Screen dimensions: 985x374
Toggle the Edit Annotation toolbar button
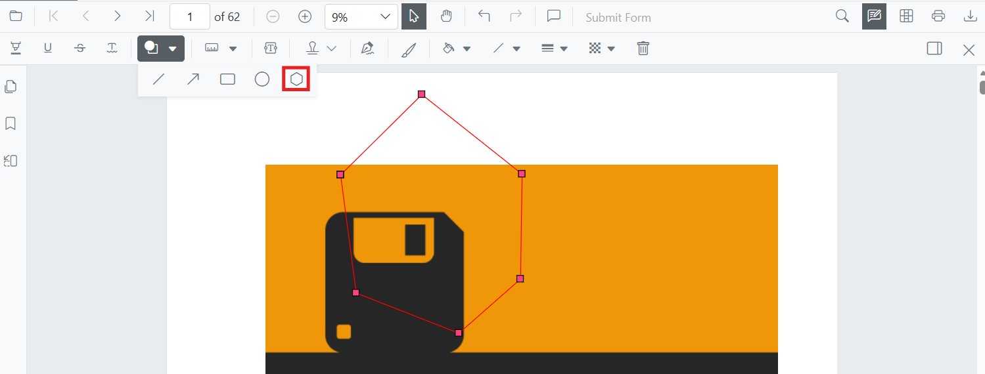tap(874, 16)
